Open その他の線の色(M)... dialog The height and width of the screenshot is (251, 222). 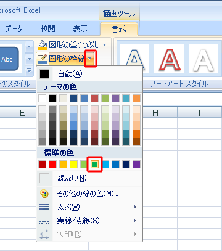[89, 194]
